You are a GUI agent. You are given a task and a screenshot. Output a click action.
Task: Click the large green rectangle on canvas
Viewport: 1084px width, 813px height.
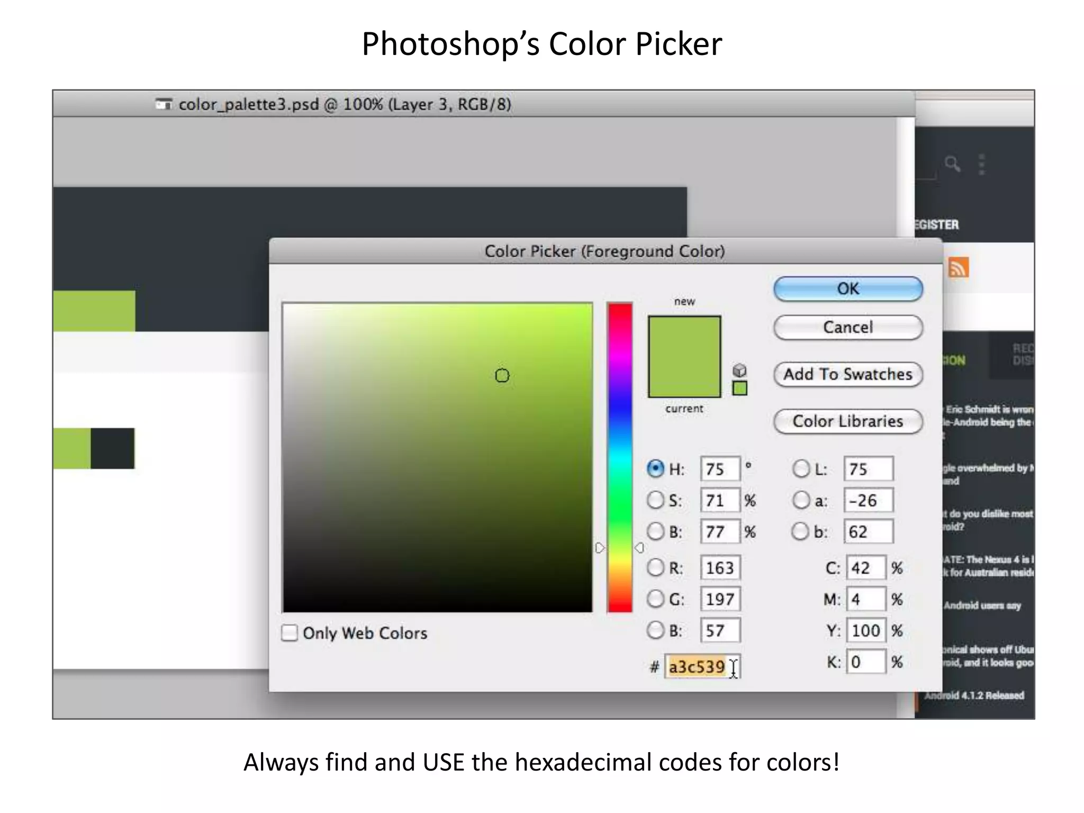(x=94, y=311)
